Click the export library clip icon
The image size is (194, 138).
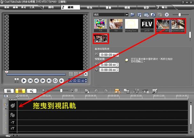click(x=153, y=15)
